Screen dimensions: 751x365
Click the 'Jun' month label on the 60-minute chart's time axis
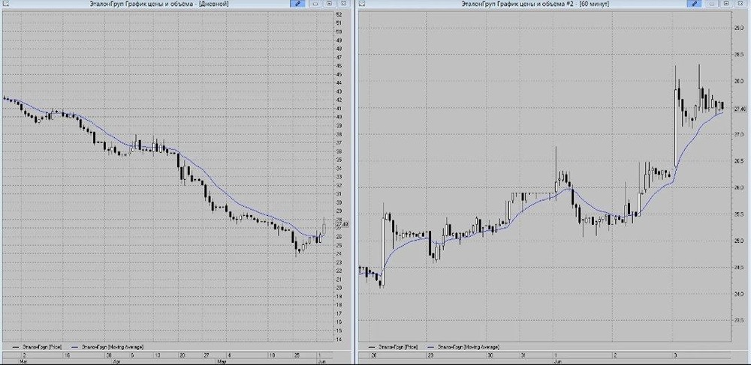557,362
